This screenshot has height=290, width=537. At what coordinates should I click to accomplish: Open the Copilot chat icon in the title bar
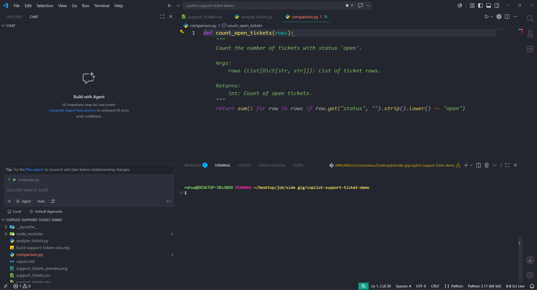(x=361, y=6)
